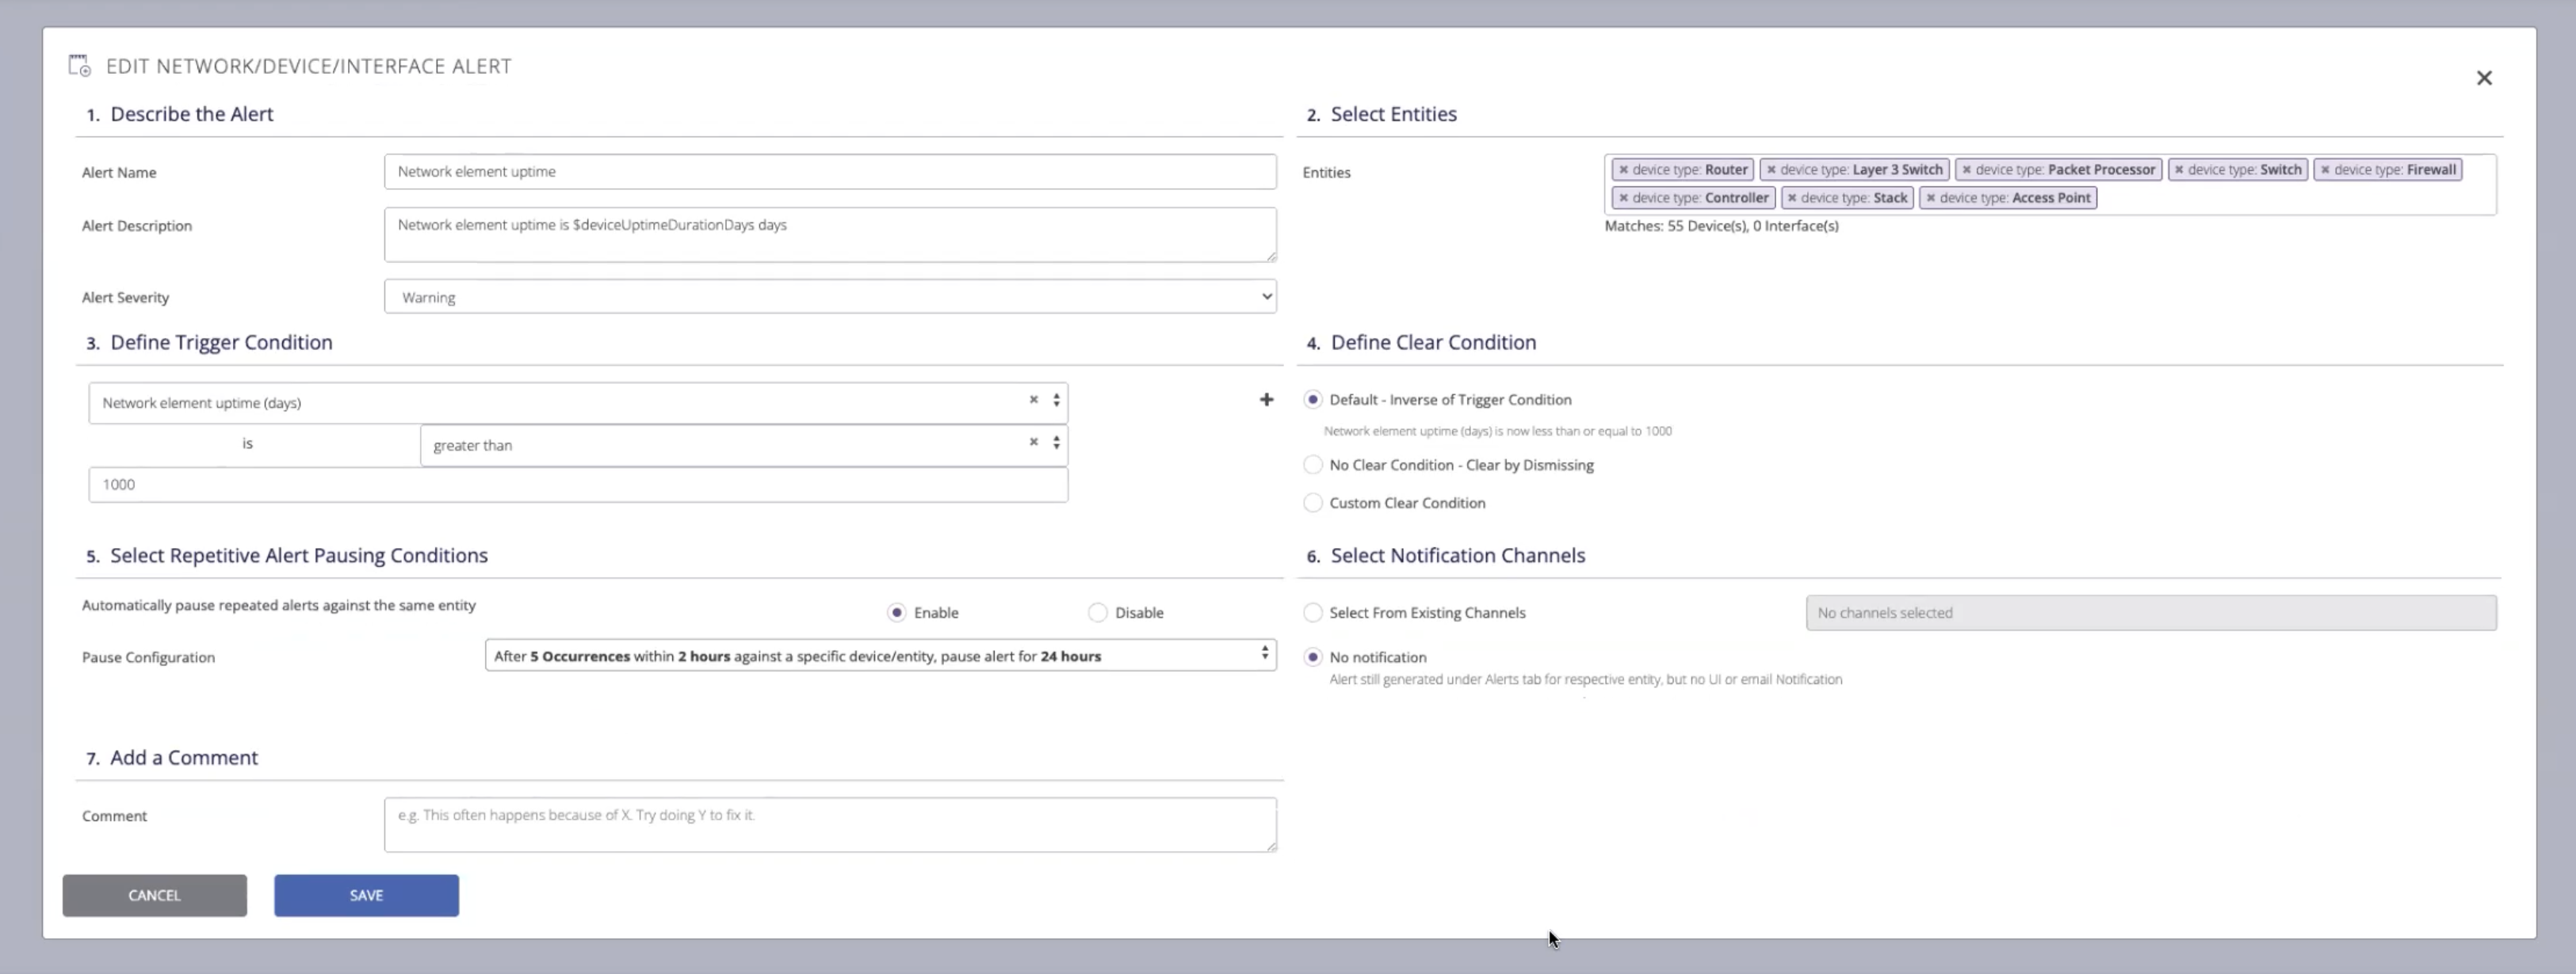This screenshot has height=974, width=2576.
Task: Clear the greater than operator selection
Action: click(x=1034, y=442)
